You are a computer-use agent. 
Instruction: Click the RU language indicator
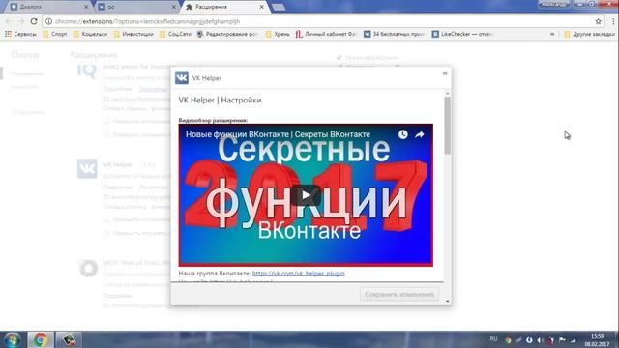[x=493, y=339]
